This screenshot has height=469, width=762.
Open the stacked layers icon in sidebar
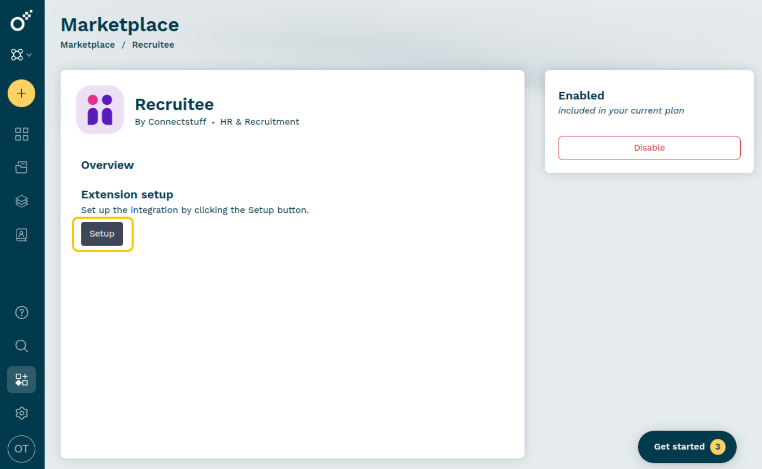tap(21, 201)
